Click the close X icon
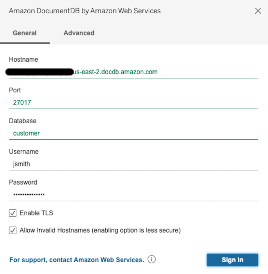Image resolution: width=268 pixels, height=274 pixels. click(258, 11)
